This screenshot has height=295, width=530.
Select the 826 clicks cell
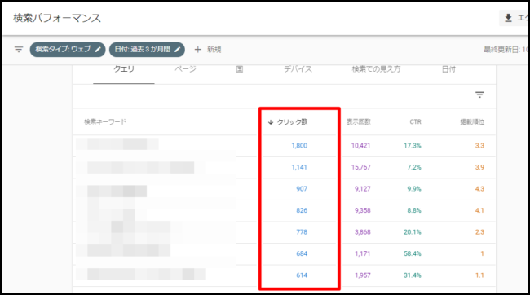[x=302, y=210]
